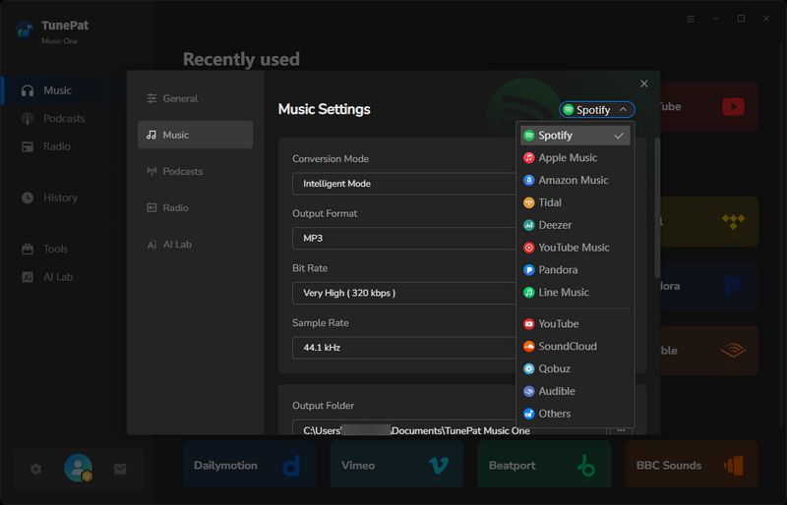Choose Others in the service list

coord(575,414)
